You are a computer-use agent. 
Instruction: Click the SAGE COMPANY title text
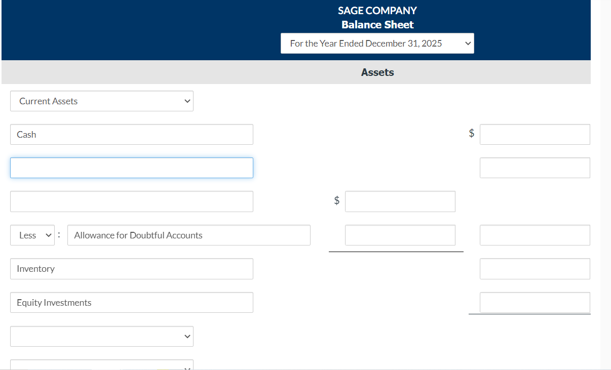[377, 11]
